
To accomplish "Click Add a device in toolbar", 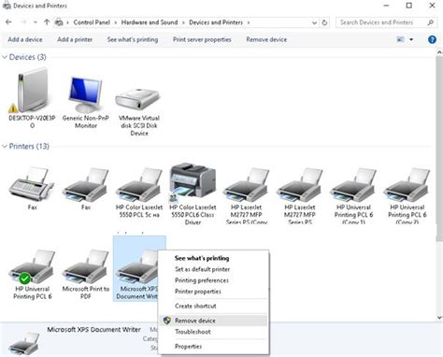I will coord(25,39).
